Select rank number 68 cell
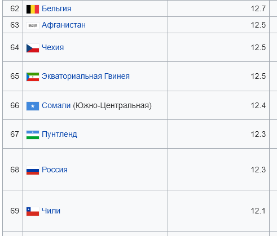The width and height of the screenshot is (277, 236). (x=13, y=170)
